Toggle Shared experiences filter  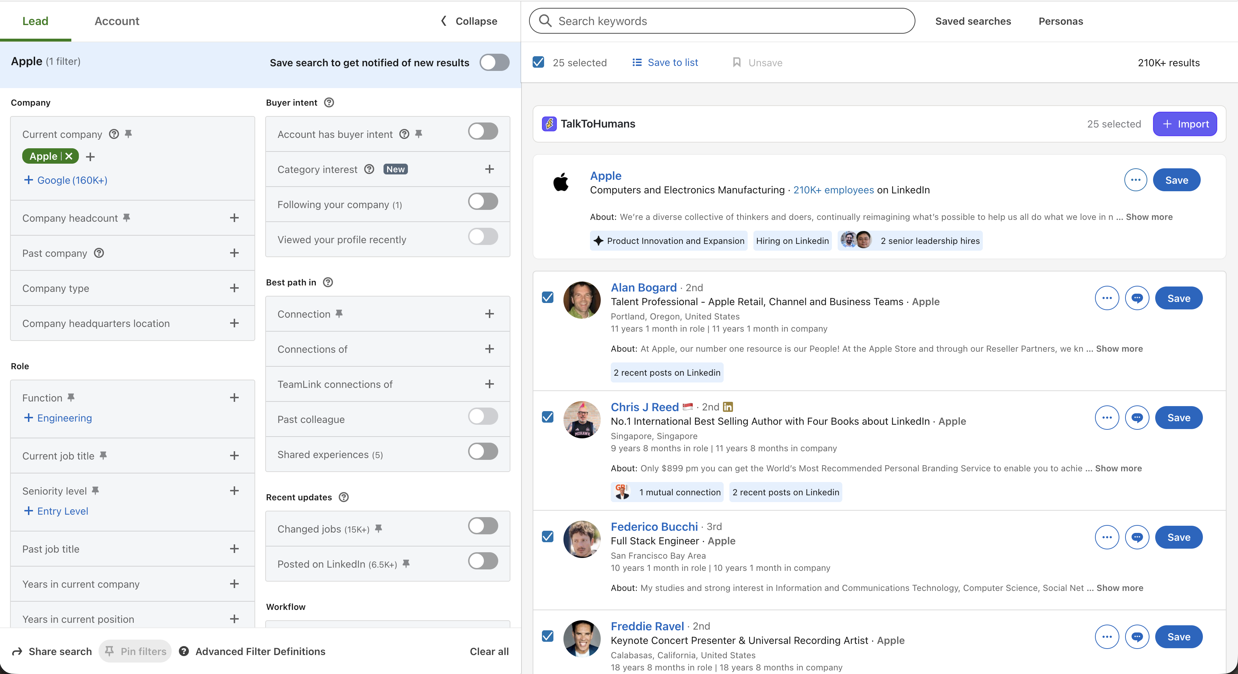click(483, 451)
